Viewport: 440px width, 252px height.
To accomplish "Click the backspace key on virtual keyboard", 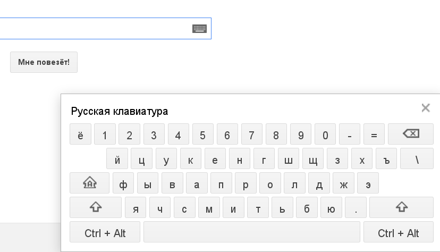I will 411,134.
